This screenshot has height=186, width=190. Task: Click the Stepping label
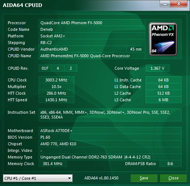point(17,43)
